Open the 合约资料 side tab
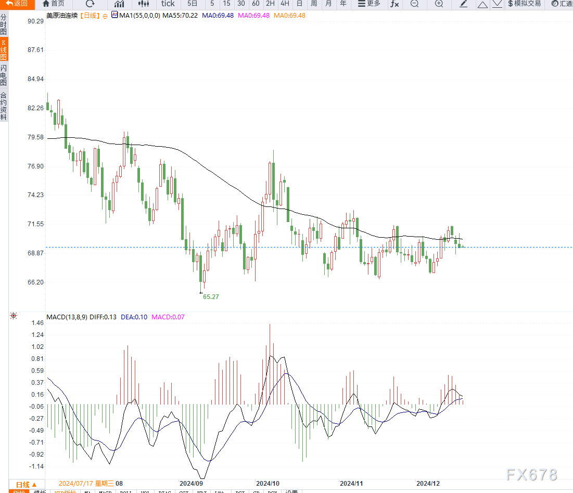Viewport: 573px width, 493px height. coord(4,106)
